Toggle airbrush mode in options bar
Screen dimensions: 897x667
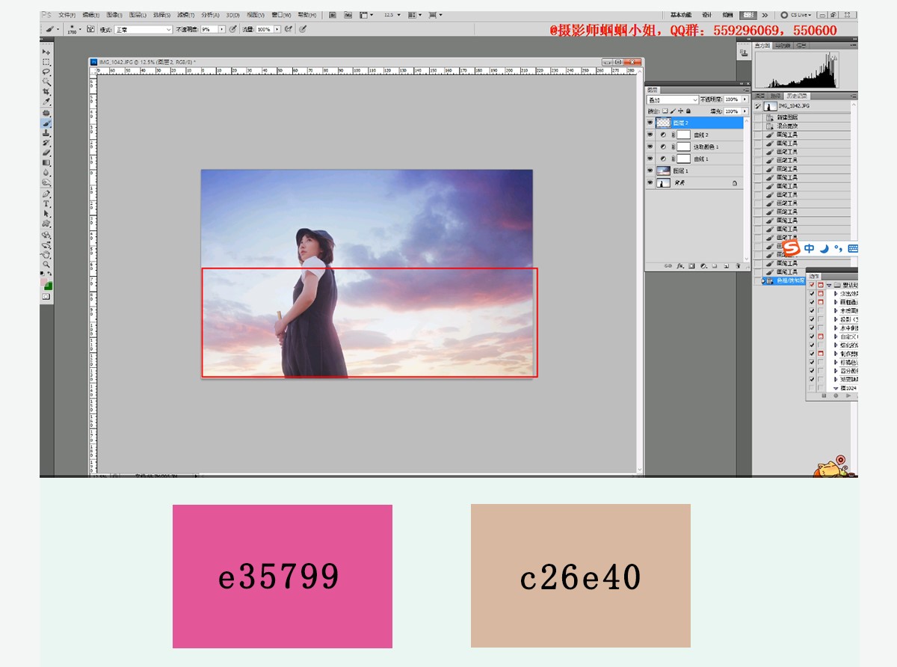[x=288, y=29]
